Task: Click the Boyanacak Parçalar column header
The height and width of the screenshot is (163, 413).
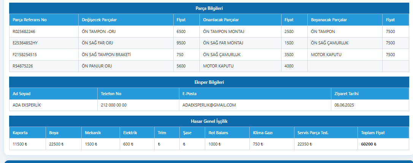Action: coord(329,20)
